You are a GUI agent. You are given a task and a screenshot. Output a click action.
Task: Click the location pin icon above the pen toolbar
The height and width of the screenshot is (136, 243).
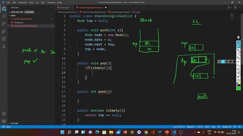[238, 37]
